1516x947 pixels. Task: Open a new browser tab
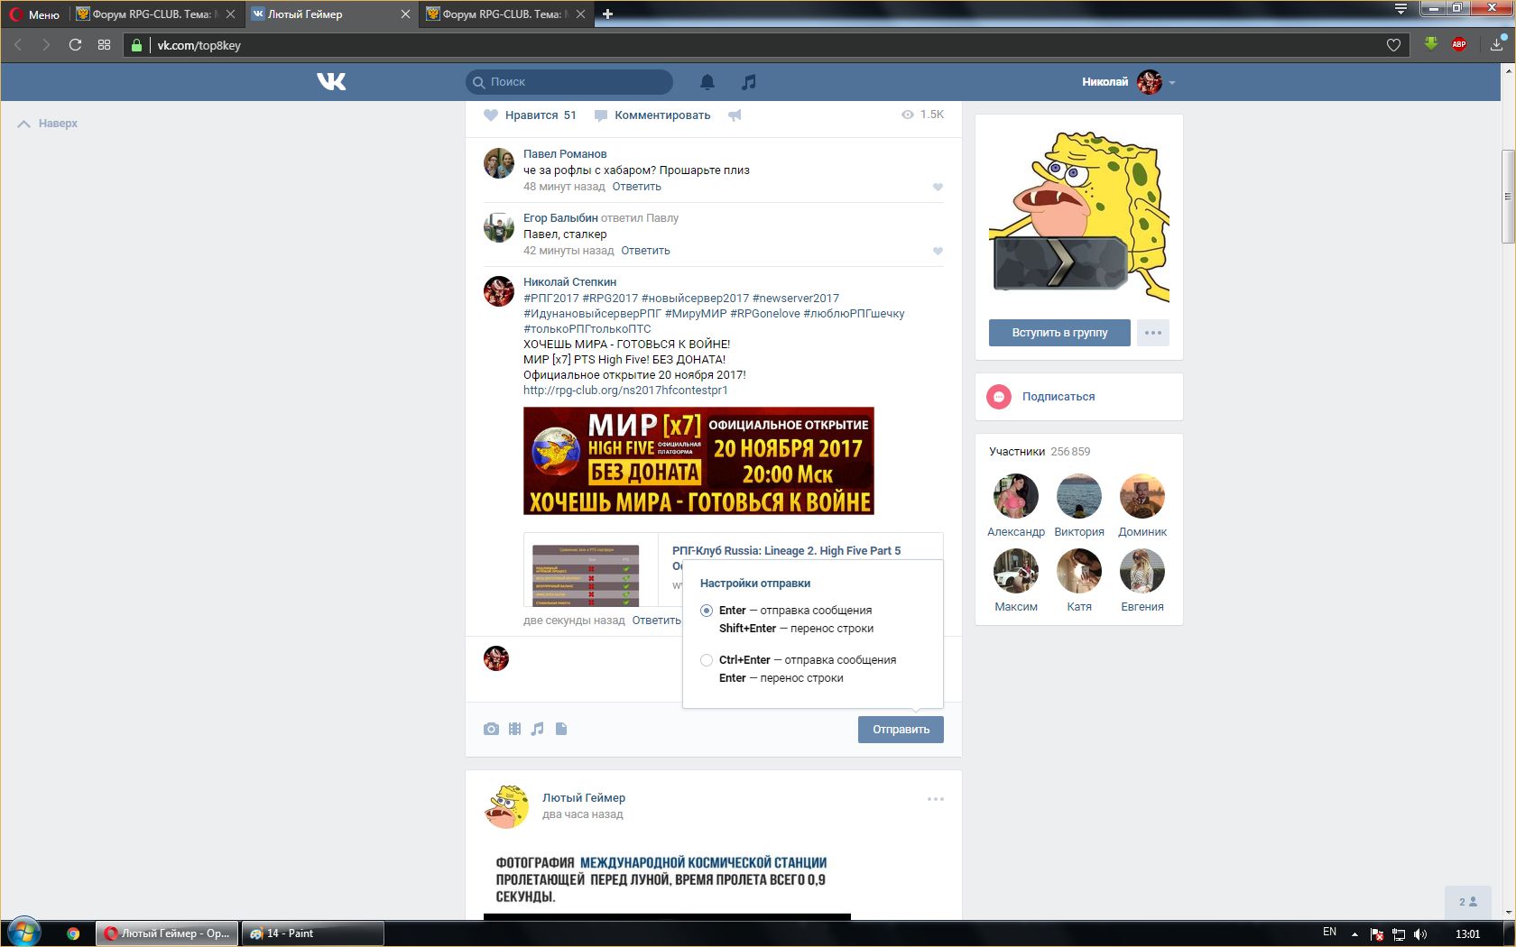[x=607, y=14]
